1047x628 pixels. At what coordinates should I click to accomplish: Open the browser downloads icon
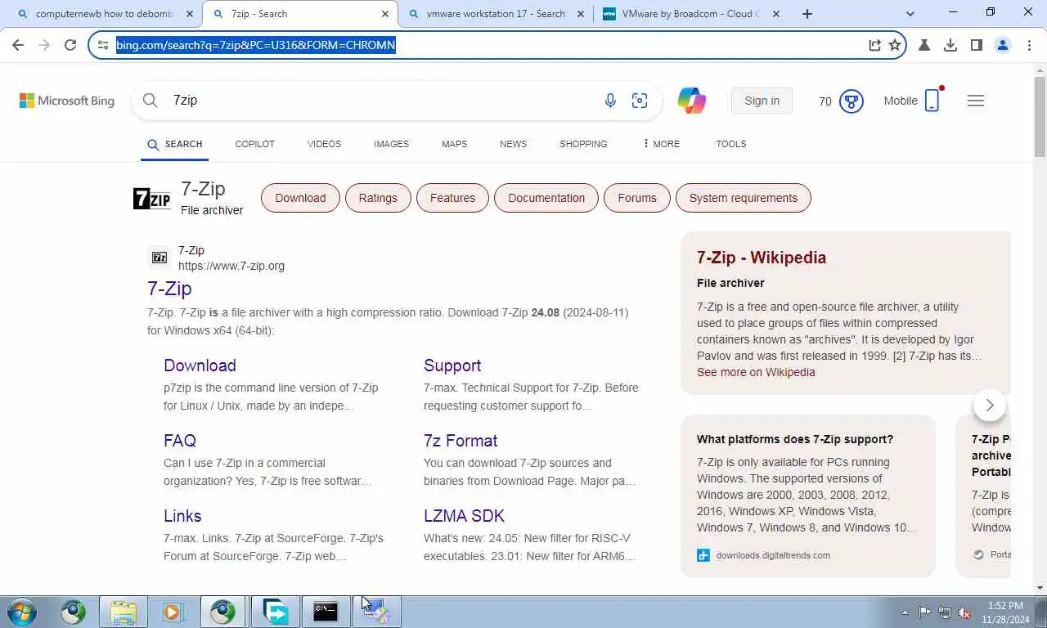pyautogui.click(x=950, y=45)
